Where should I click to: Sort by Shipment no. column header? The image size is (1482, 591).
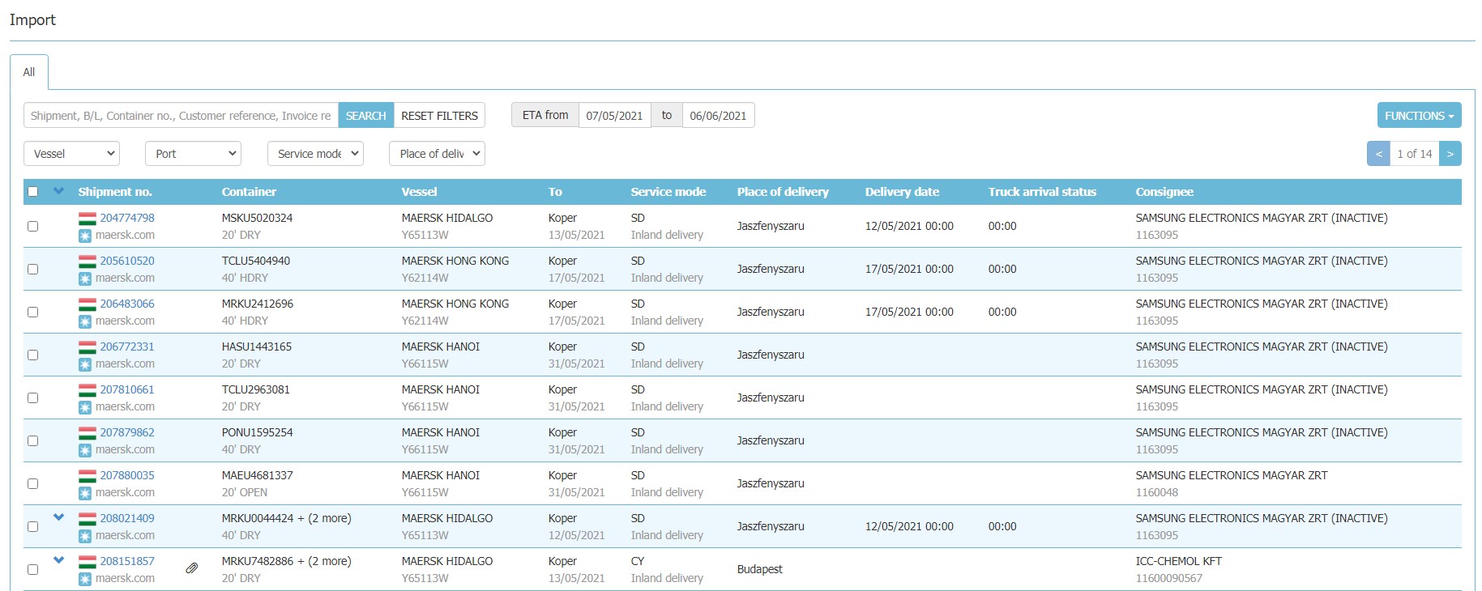[x=115, y=192]
